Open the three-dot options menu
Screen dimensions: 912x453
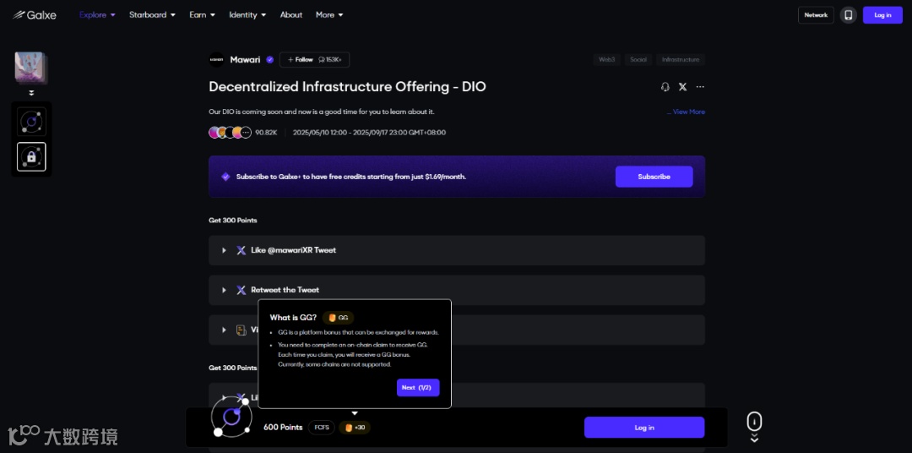[700, 87]
